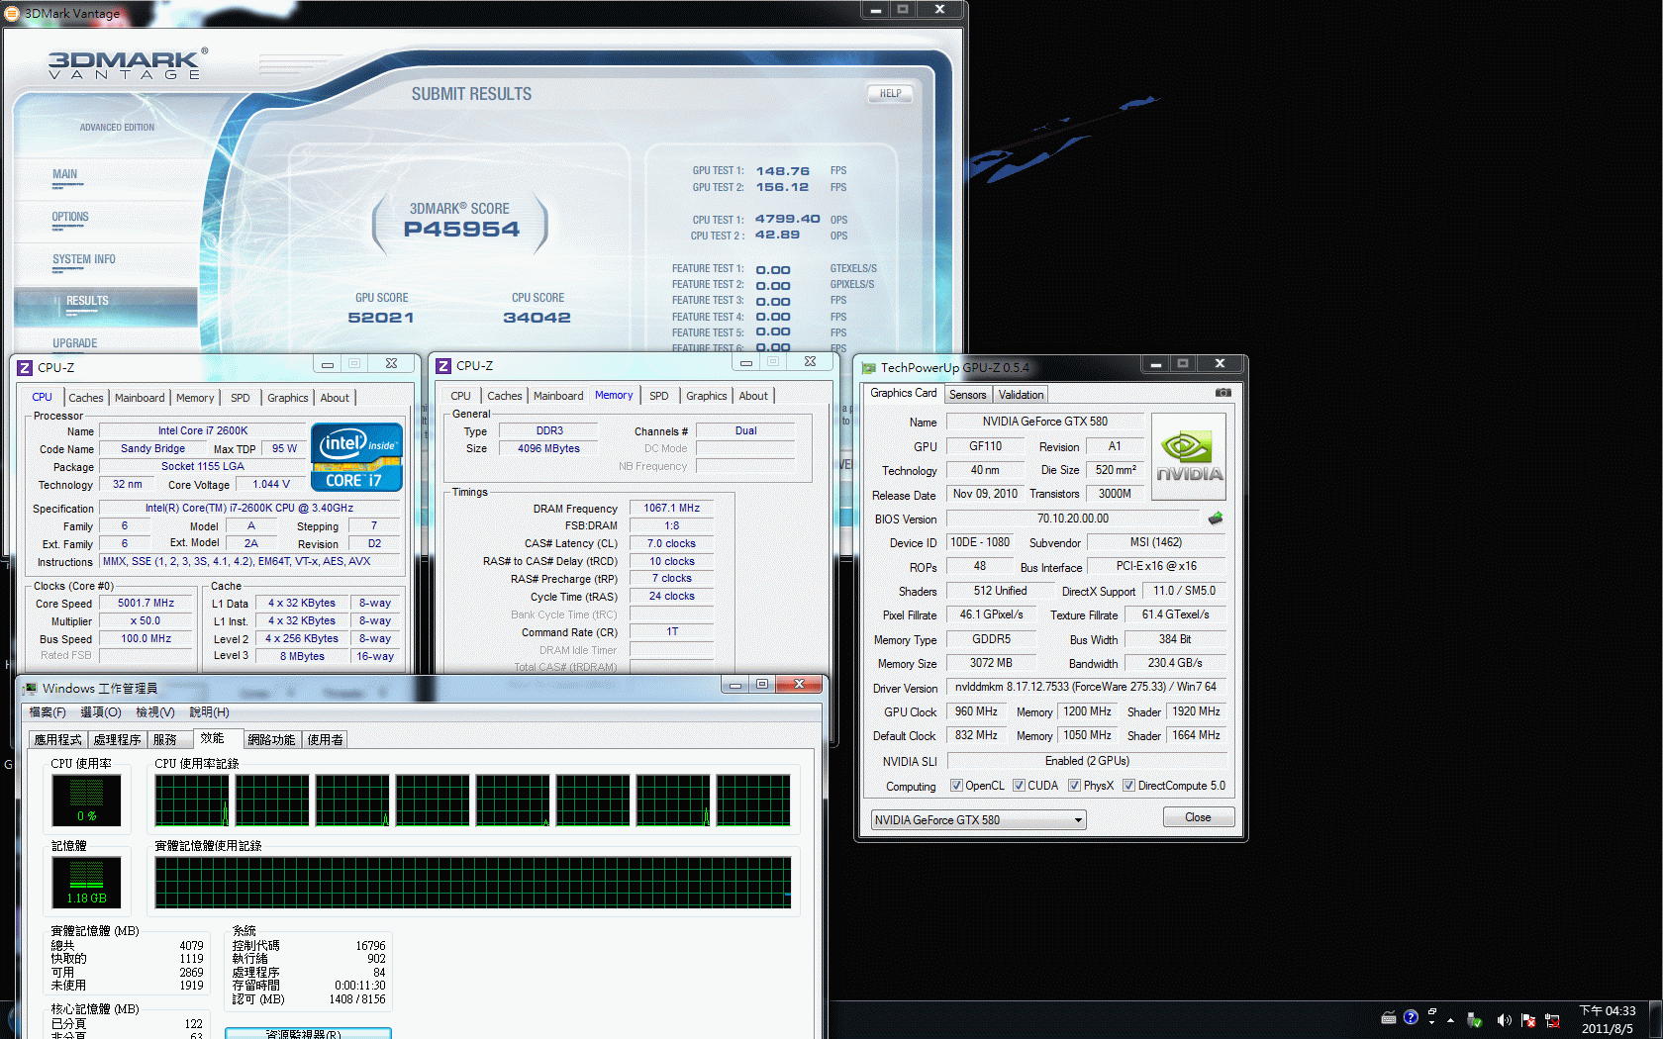Click the Core Speed 5001.7 MHz field
The width and height of the screenshot is (1663, 1039).
[146, 603]
